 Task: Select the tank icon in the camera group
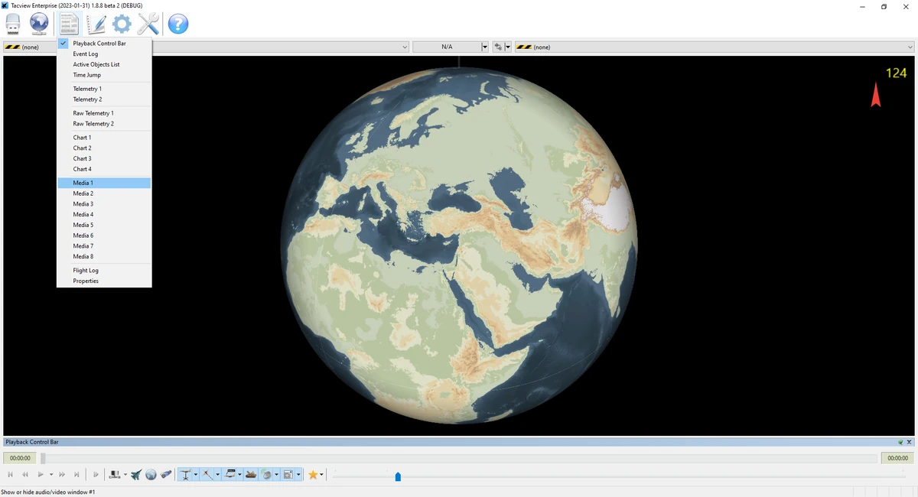251,474
